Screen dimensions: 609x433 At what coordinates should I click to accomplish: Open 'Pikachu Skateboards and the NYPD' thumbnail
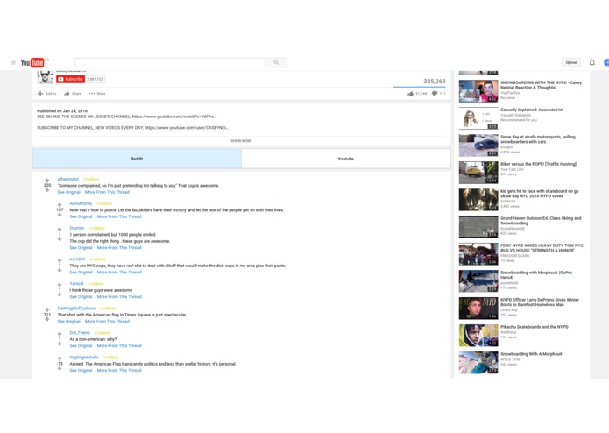(478, 336)
